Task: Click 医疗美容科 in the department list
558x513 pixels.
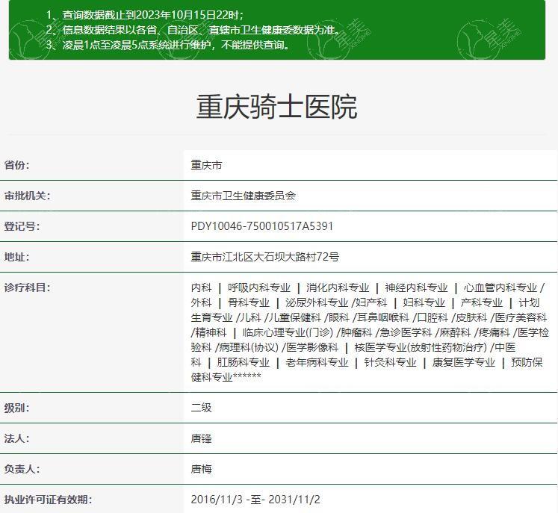Action: 521,317
